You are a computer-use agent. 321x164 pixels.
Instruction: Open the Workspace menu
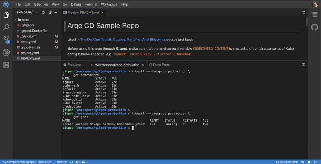[x=109, y=4]
